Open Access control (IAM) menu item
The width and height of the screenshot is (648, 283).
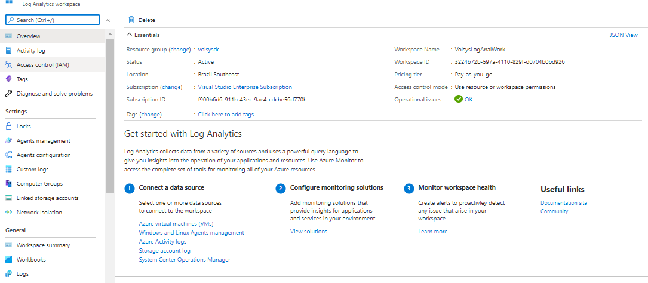point(53,65)
